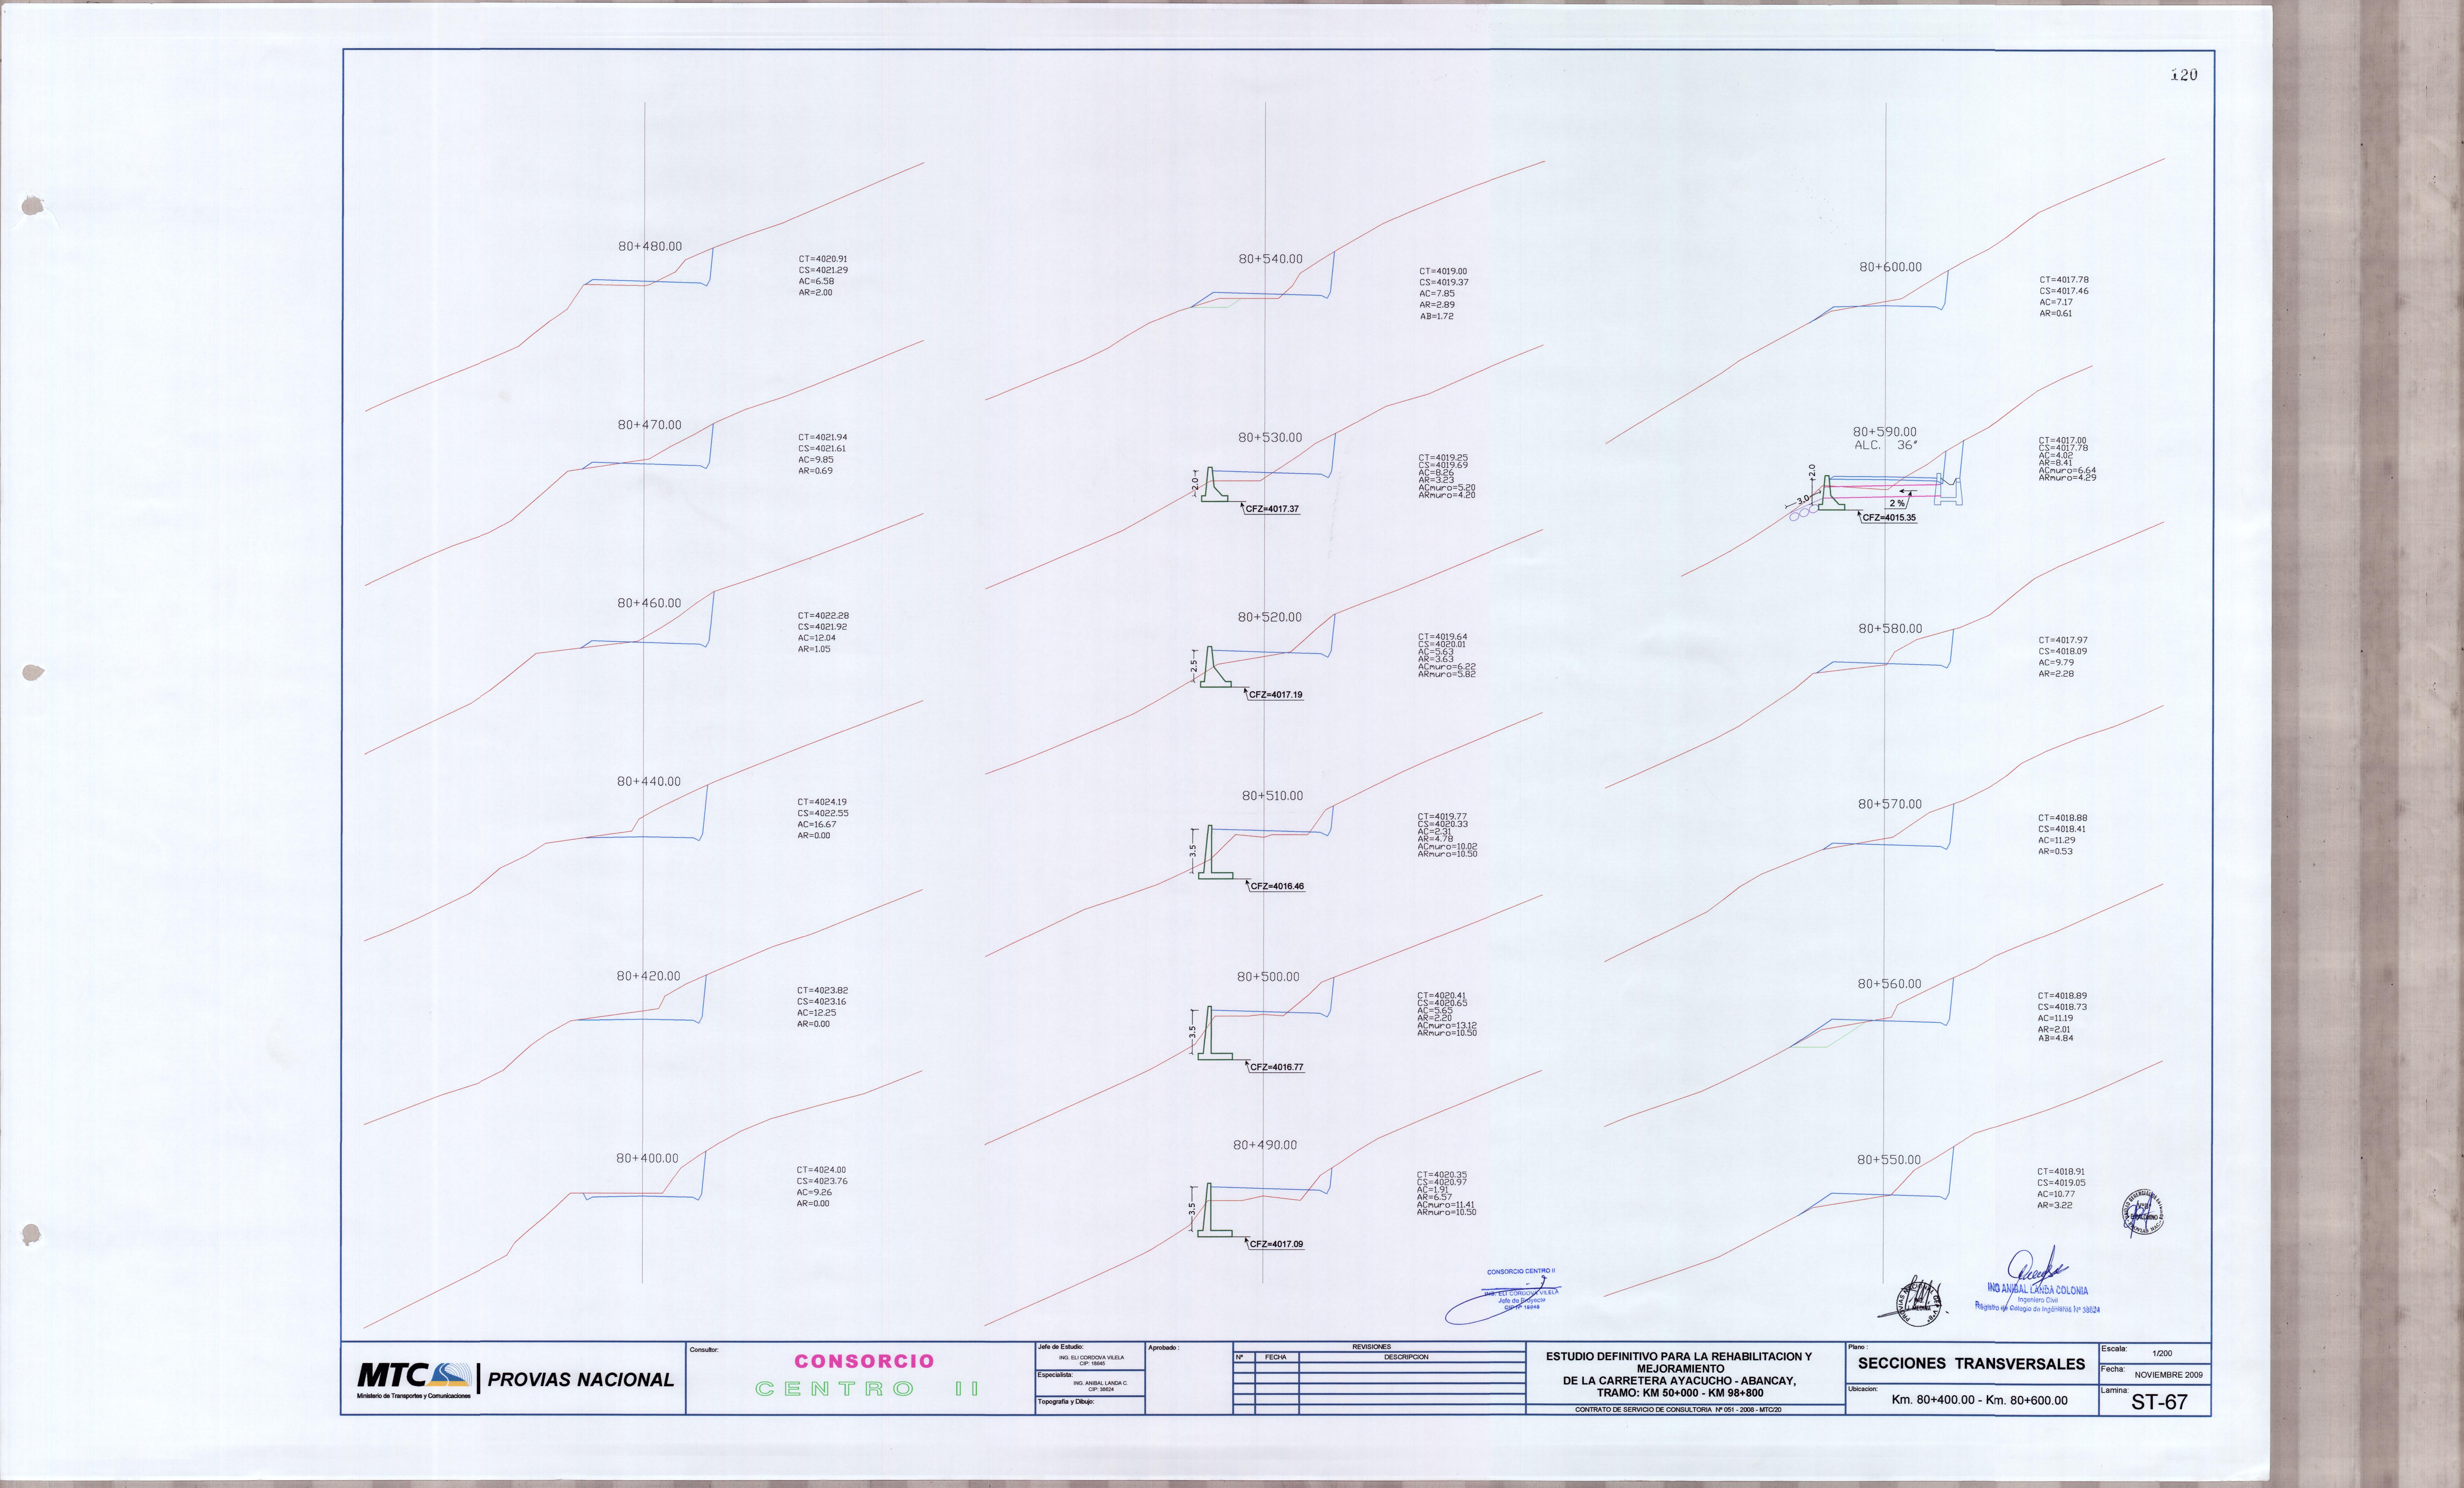
Task: Click the value CT=4022.28
Action: [823, 616]
